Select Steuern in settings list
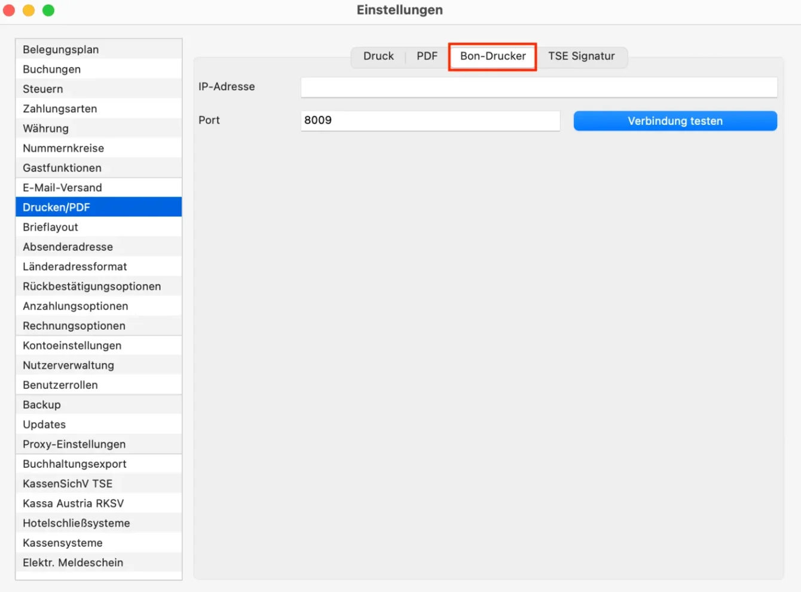The width and height of the screenshot is (801, 592). pyautogui.click(x=99, y=89)
